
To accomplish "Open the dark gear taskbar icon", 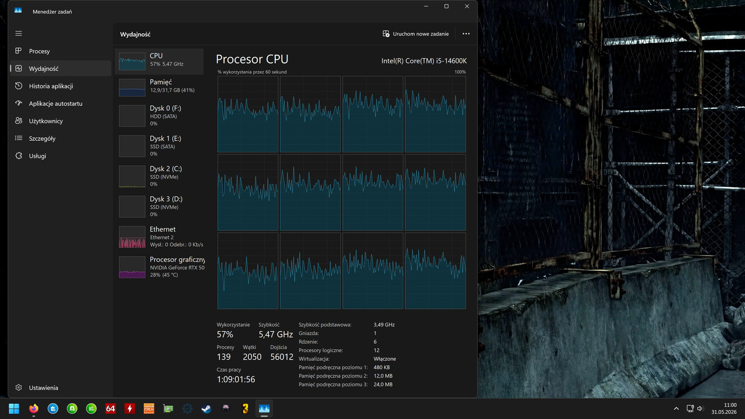I will tap(187, 409).
